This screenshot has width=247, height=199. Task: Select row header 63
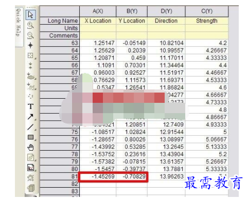click(x=60, y=43)
